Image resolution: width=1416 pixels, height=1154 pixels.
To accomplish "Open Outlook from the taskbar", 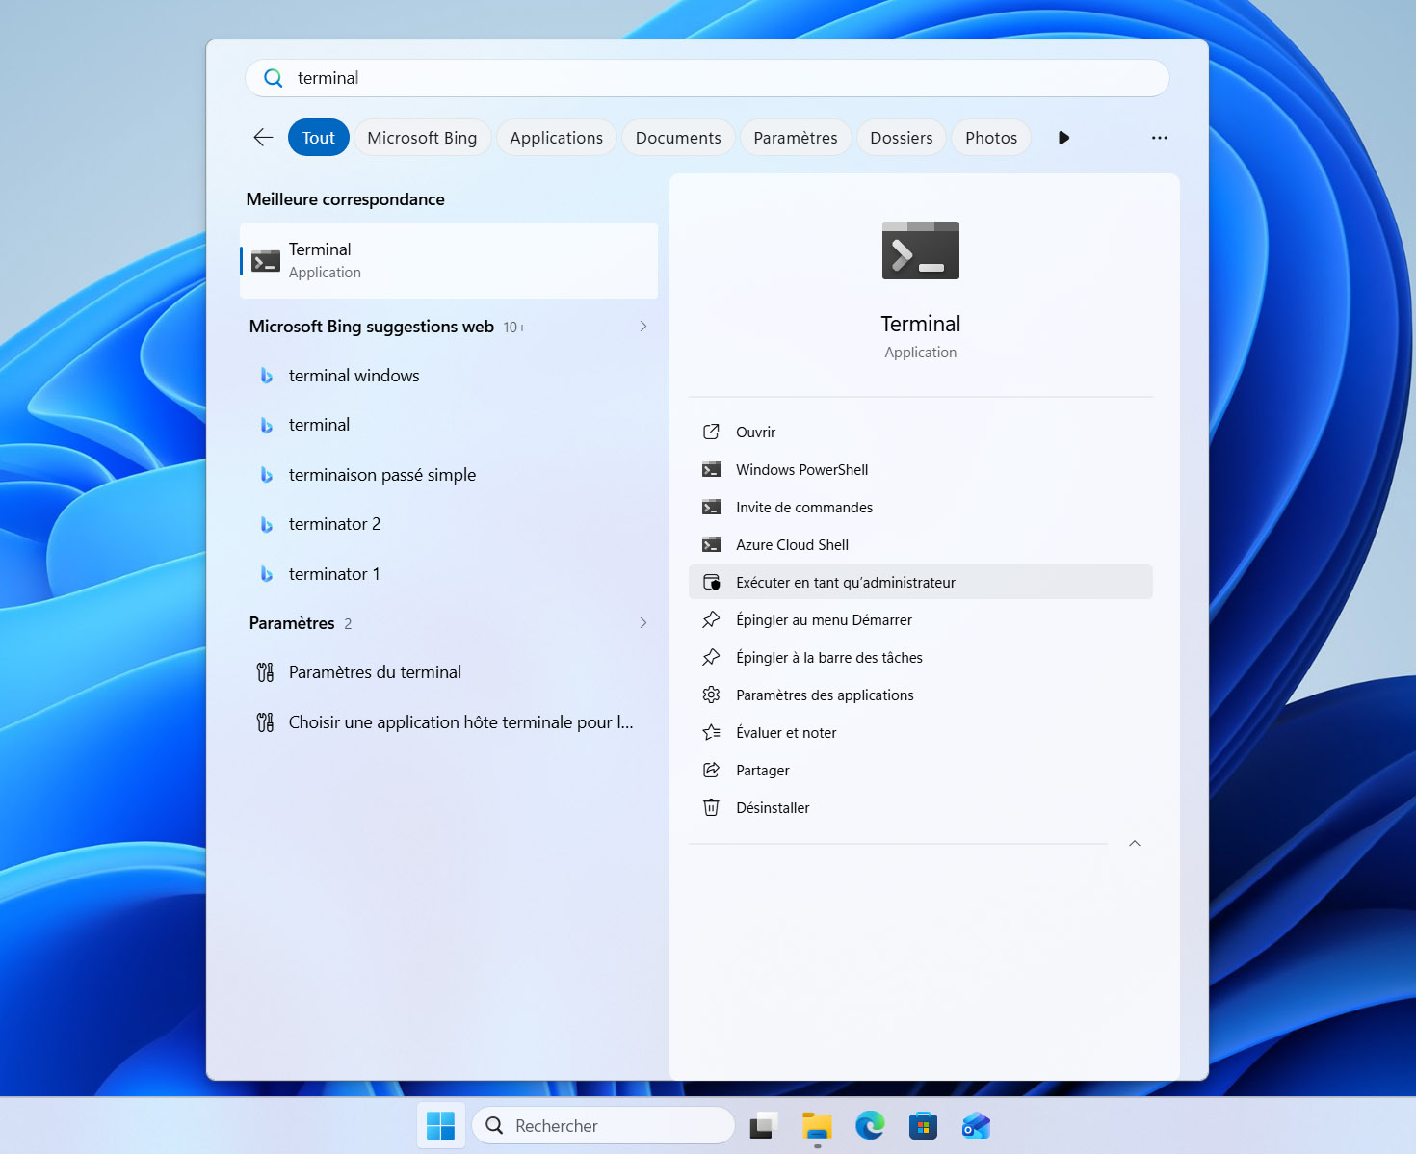I will tap(976, 1125).
